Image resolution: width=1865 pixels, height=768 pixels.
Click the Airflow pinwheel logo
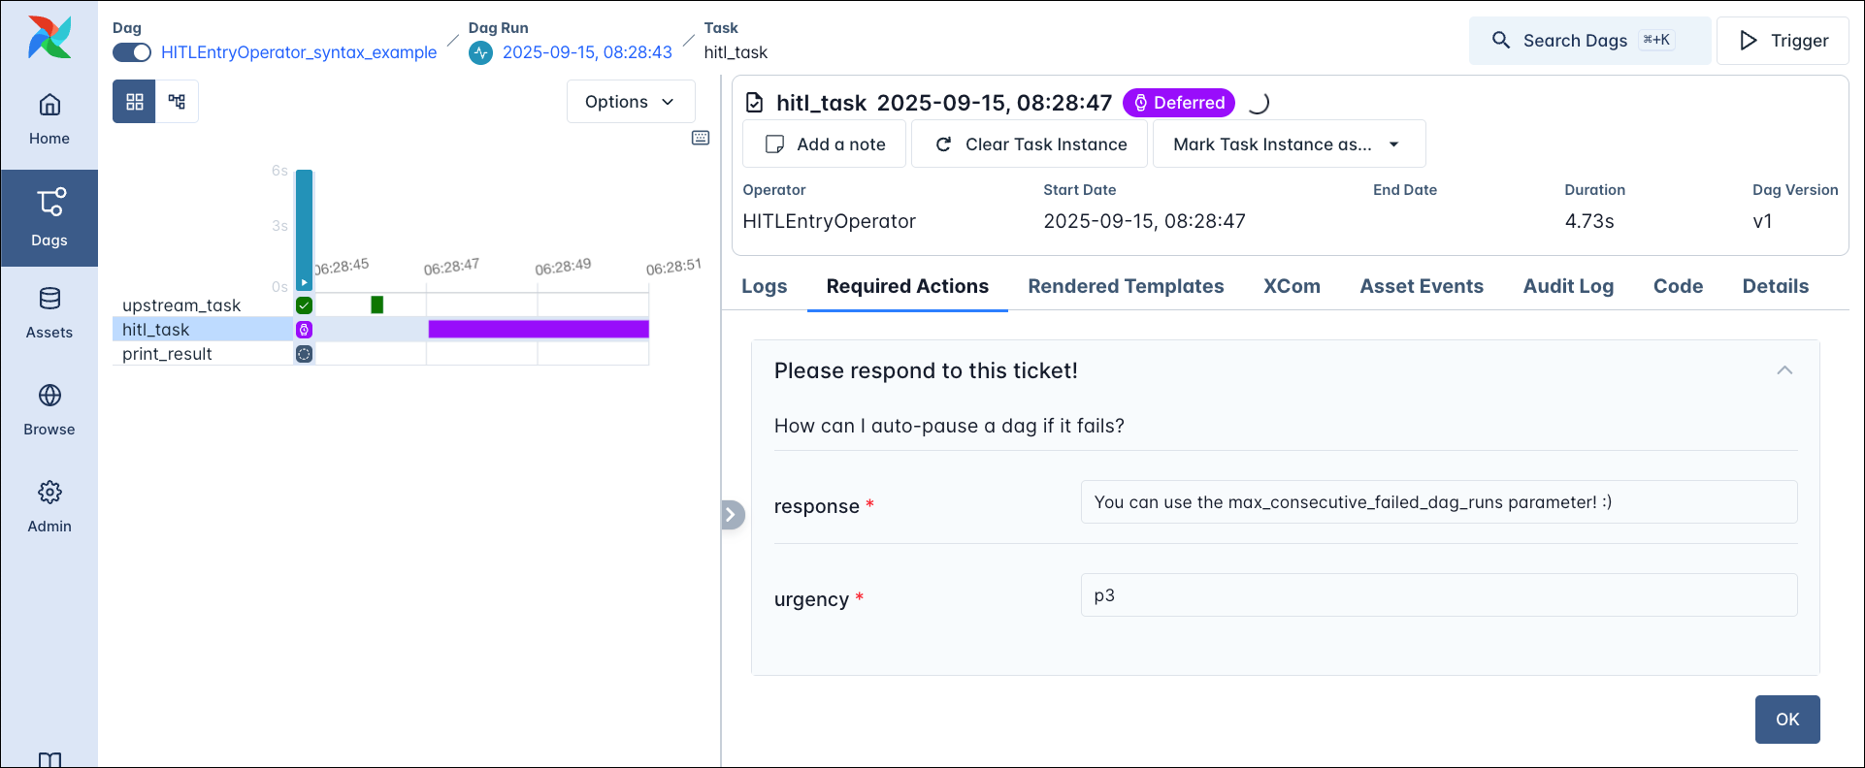(49, 37)
